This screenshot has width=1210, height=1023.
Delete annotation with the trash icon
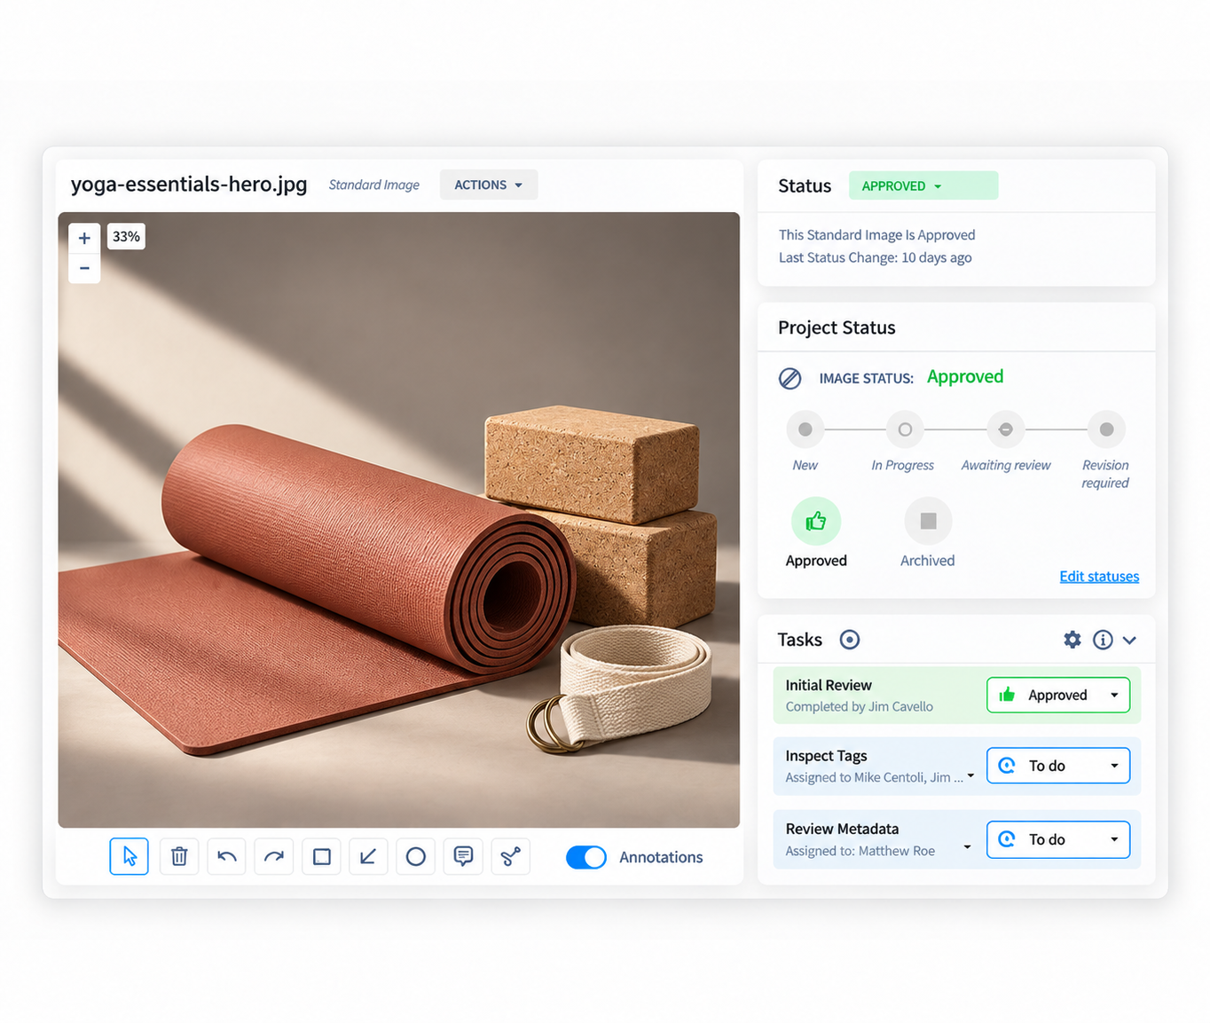179,856
